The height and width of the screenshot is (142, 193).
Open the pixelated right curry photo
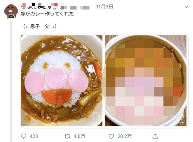tap(146, 81)
